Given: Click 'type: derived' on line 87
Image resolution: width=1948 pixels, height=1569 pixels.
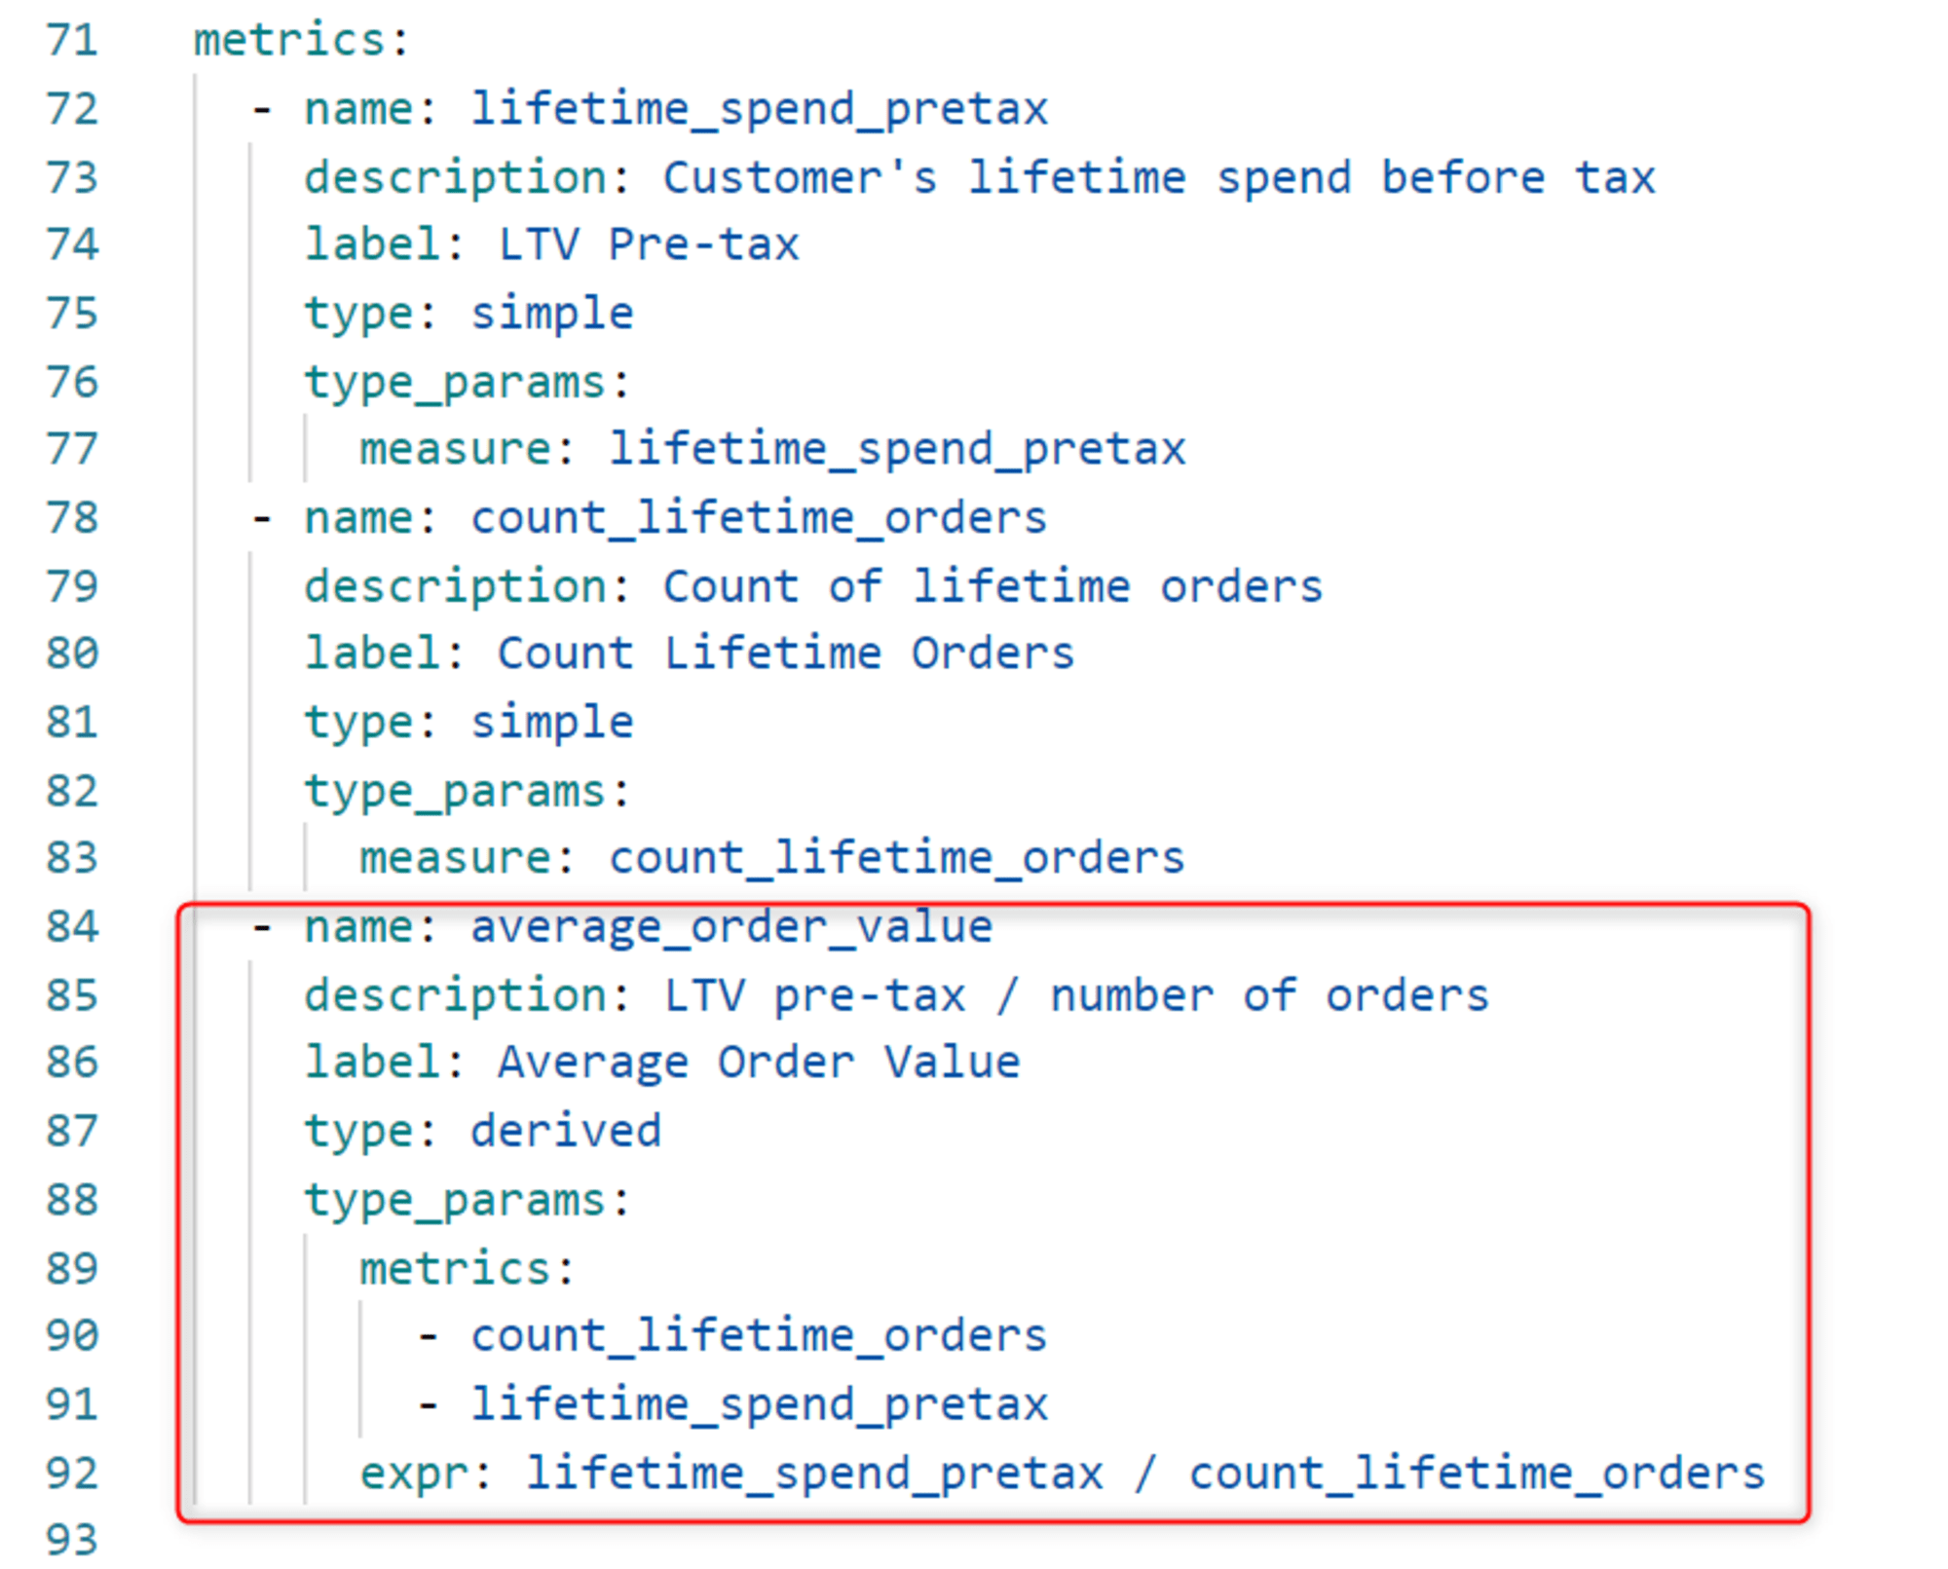Looking at the screenshot, I should (482, 1133).
